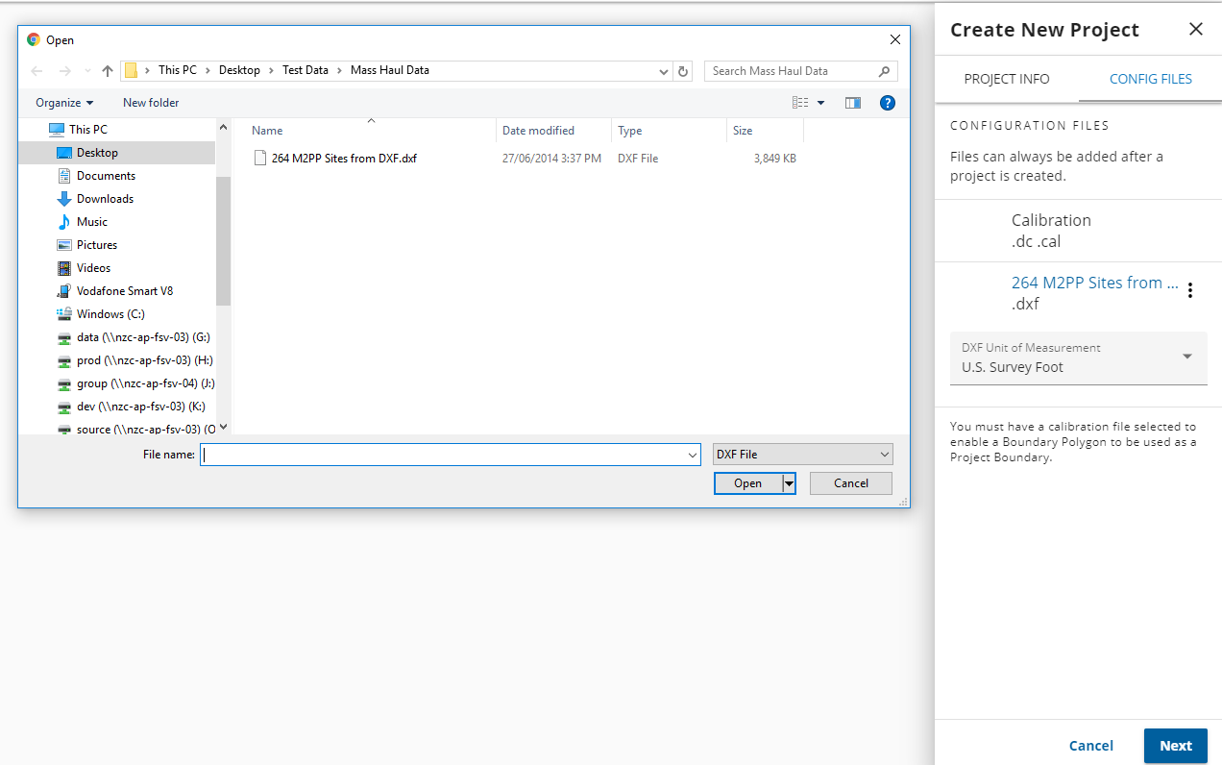The image size is (1222, 765).
Task: Expand the DXF Unit of Measurement dropdown
Action: pyautogui.click(x=1186, y=357)
